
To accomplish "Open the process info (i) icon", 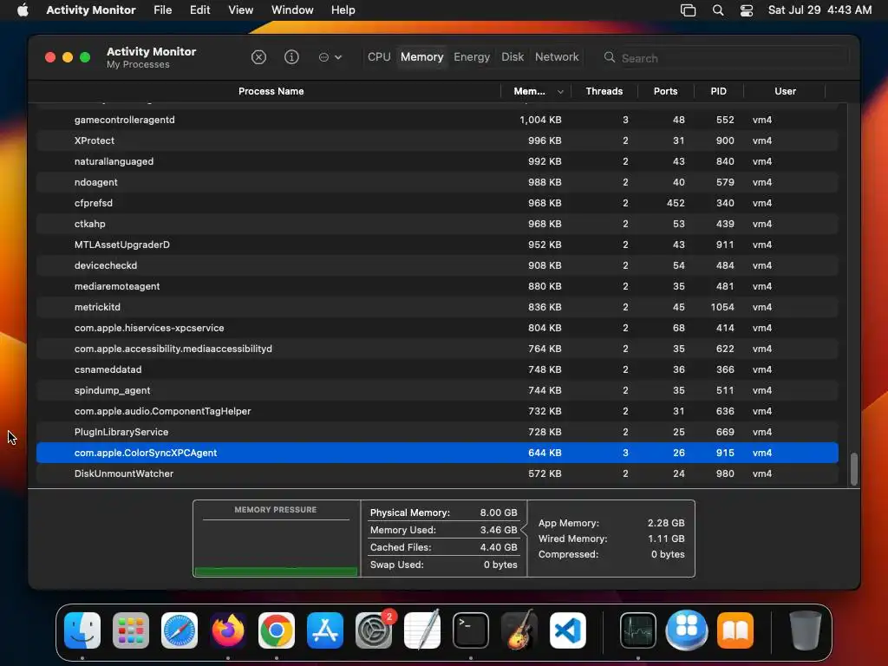I will 291,57.
